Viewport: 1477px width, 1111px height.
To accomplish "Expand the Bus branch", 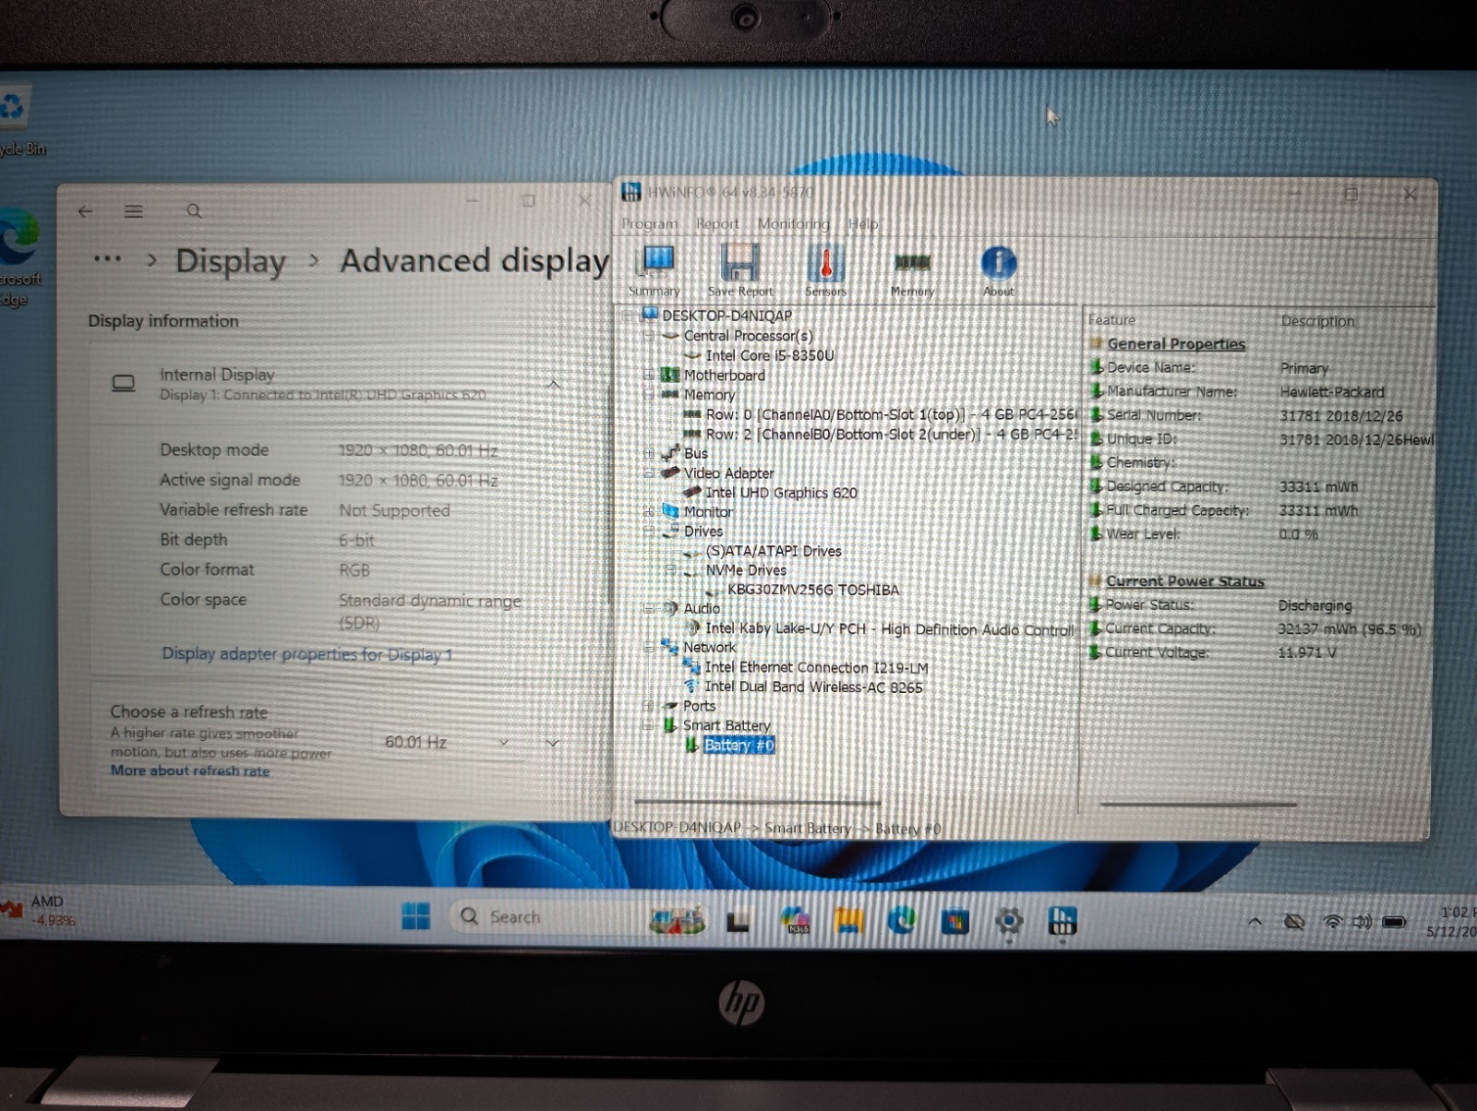I will coord(648,453).
